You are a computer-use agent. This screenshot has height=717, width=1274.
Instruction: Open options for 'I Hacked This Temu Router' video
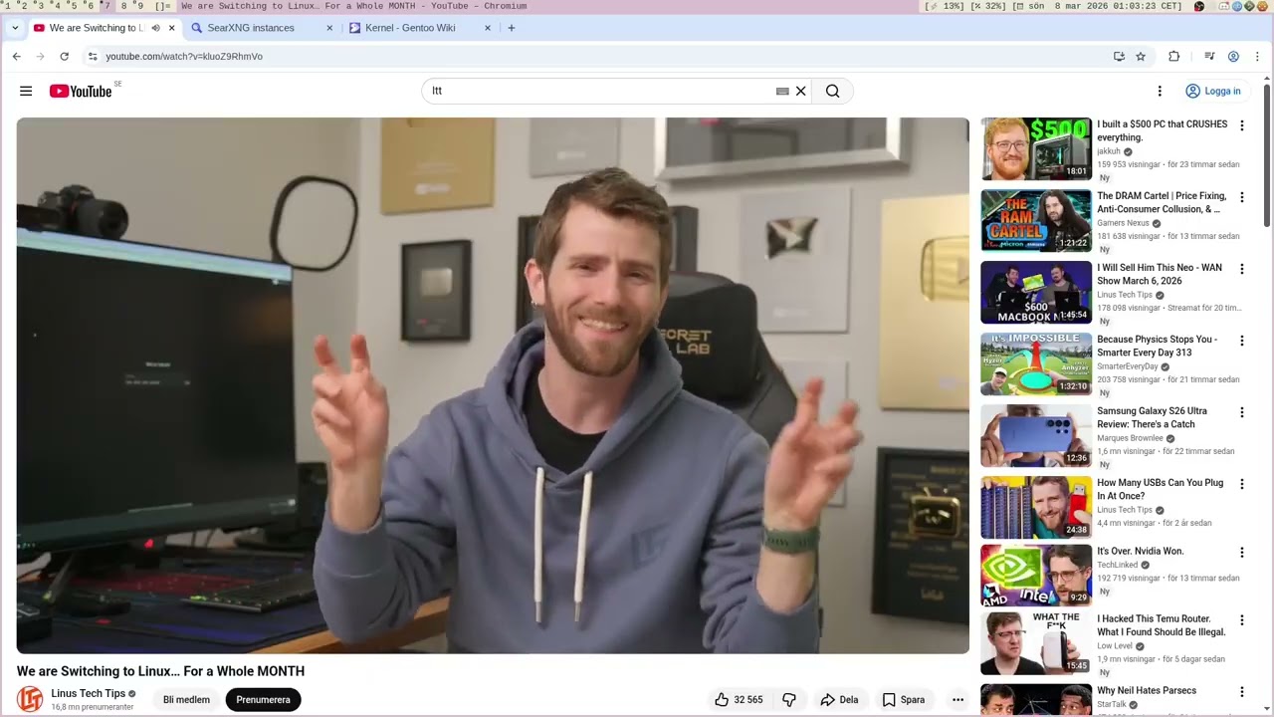coord(1241,619)
